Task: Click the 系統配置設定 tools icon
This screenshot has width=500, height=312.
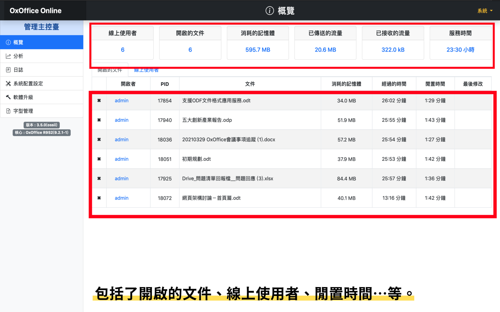Action: click(x=8, y=83)
